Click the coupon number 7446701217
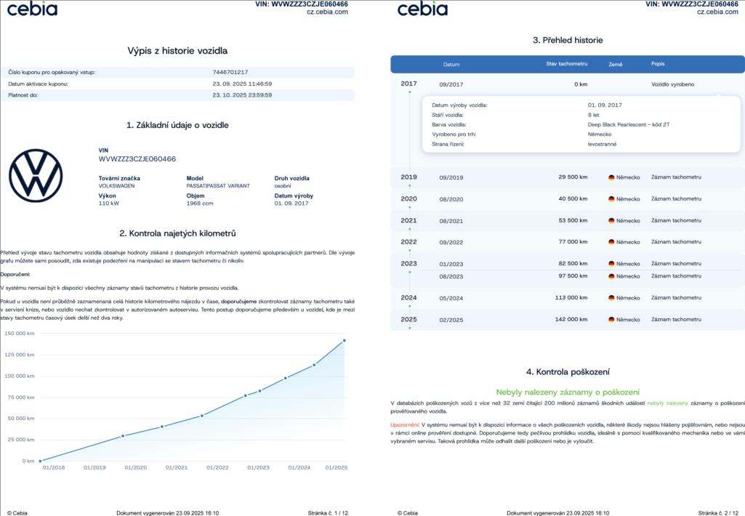This screenshot has height=516, width=745. click(230, 73)
